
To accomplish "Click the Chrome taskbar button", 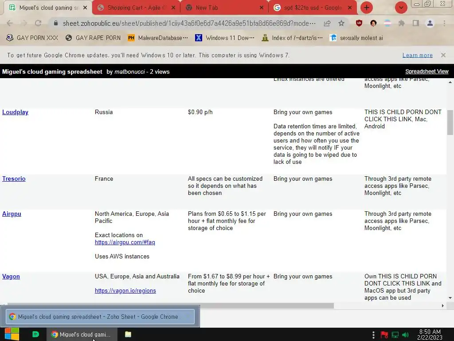I will coord(82,334).
